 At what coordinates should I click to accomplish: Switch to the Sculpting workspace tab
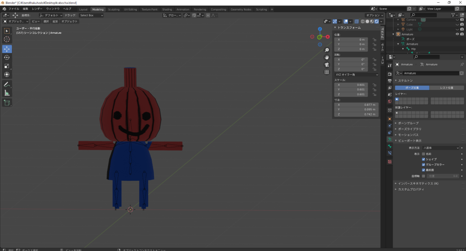click(x=114, y=9)
